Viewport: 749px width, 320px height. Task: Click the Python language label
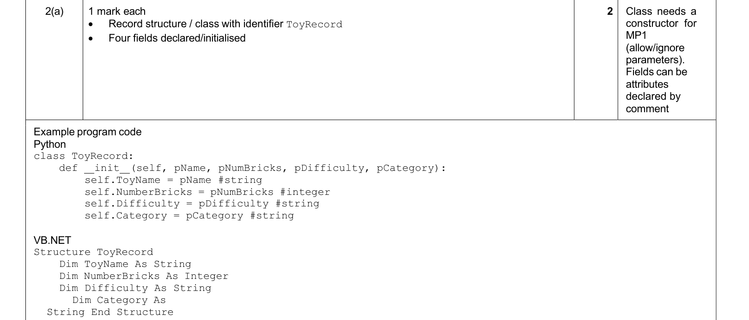point(50,144)
